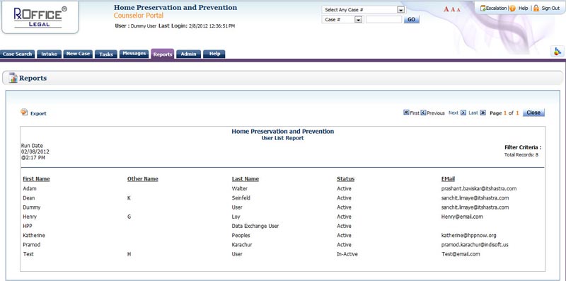Image resolution: width=566 pixels, height=281 pixels.
Task: Click first name Katherine
Action: [x=34, y=236]
